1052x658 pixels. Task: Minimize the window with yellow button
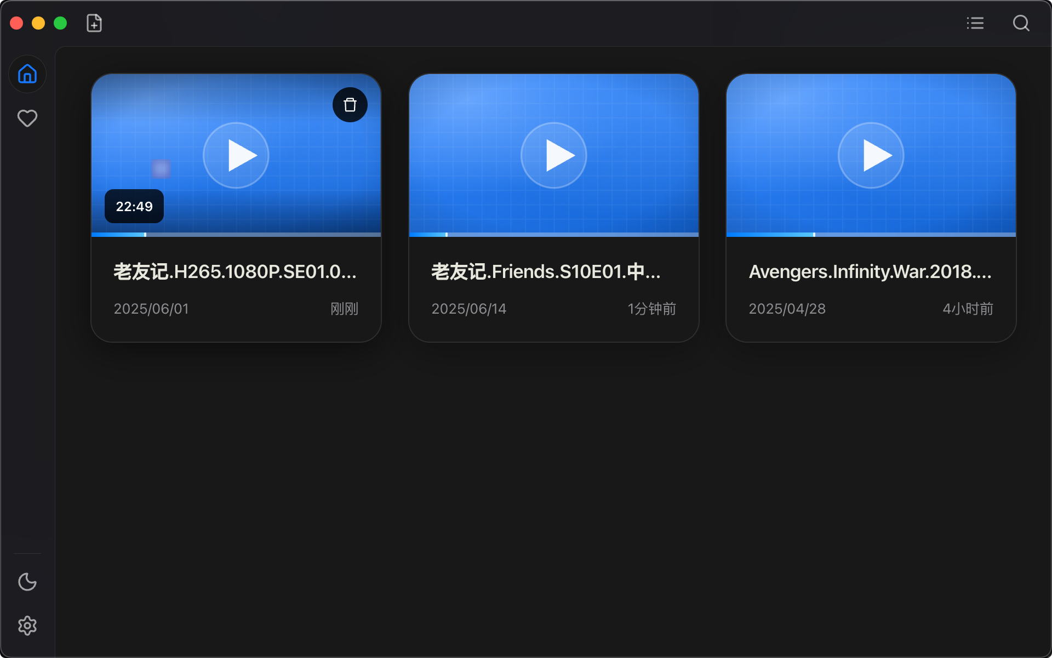[38, 23]
